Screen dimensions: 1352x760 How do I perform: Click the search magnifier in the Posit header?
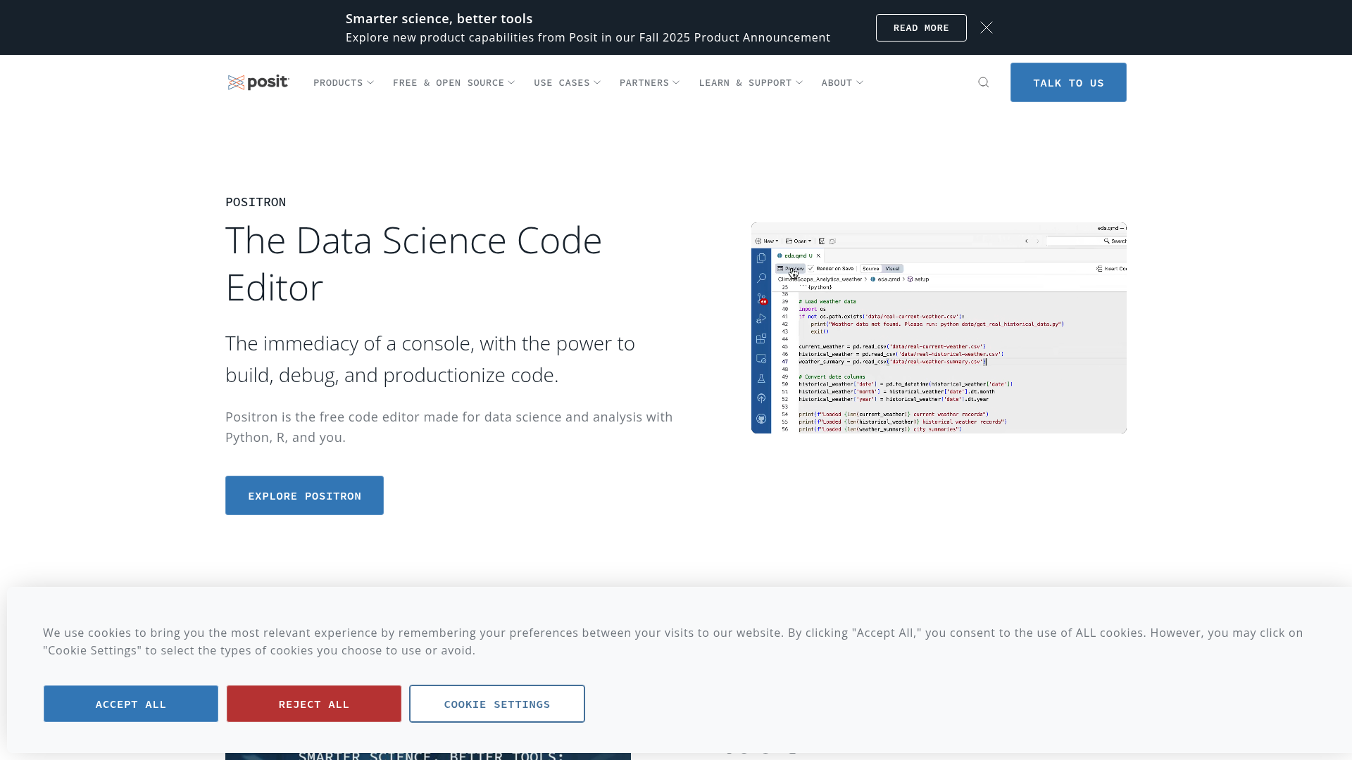pos(984,82)
